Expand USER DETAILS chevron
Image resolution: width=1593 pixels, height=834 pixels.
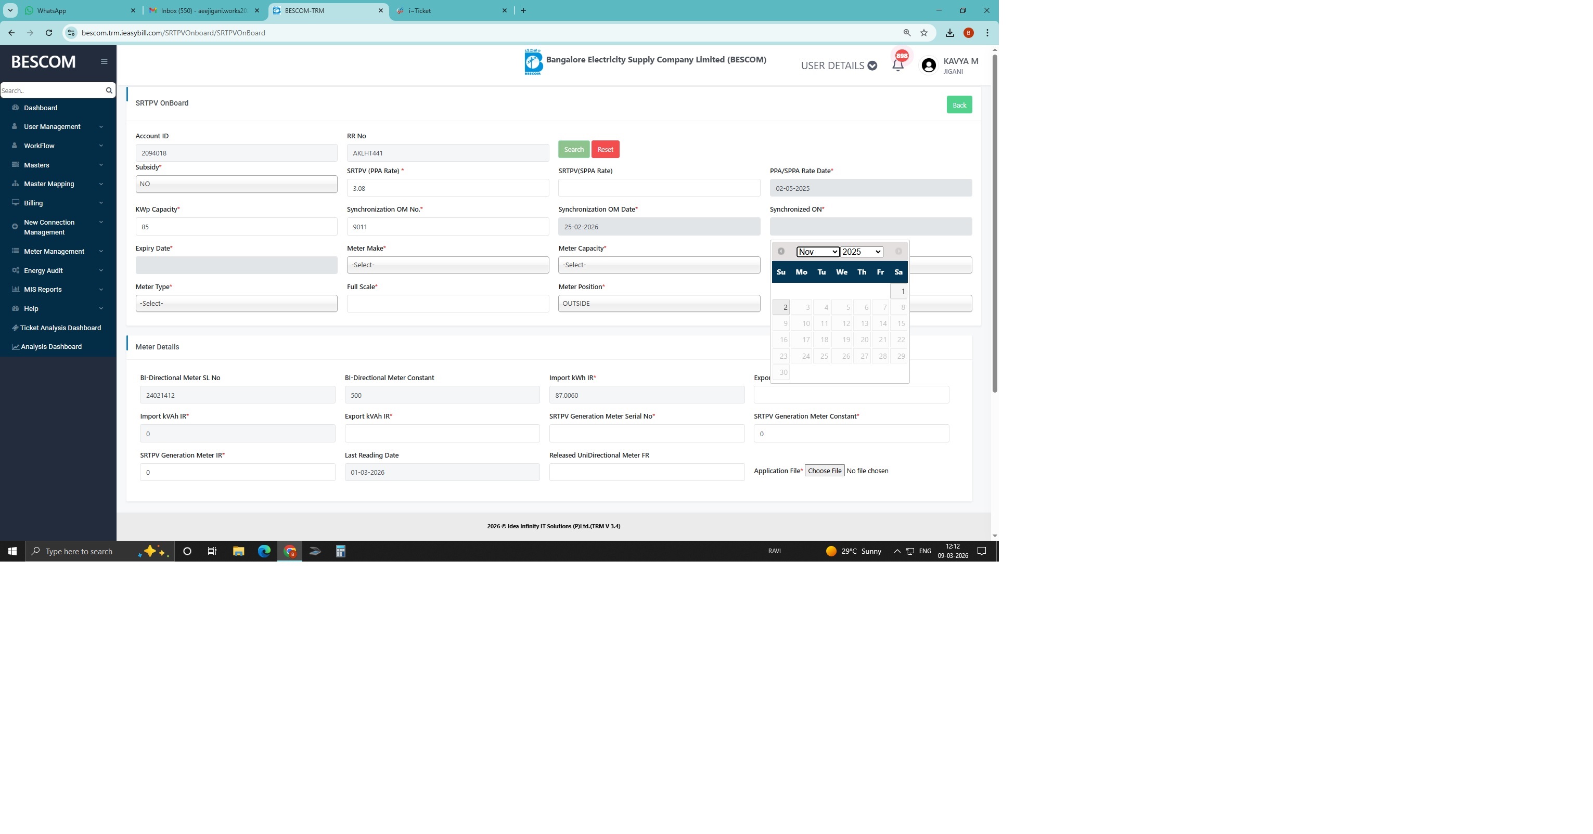point(872,66)
